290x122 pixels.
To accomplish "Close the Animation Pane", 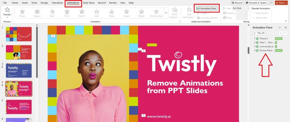I will click(285, 28).
